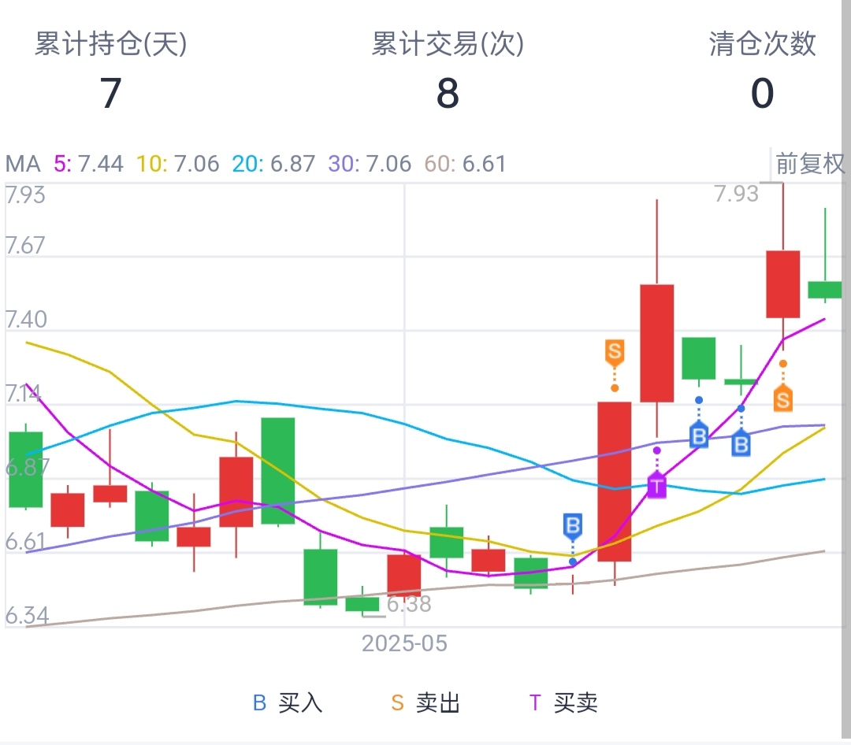Viewport: 851px width, 745px height.
Task: Tap the 累计交易(次) statistic
Action: coord(448,71)
